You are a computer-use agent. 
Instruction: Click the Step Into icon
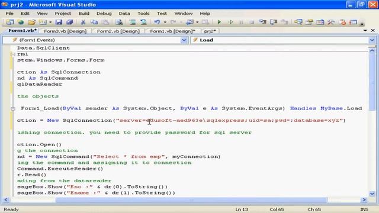click(x=262, y=22)
